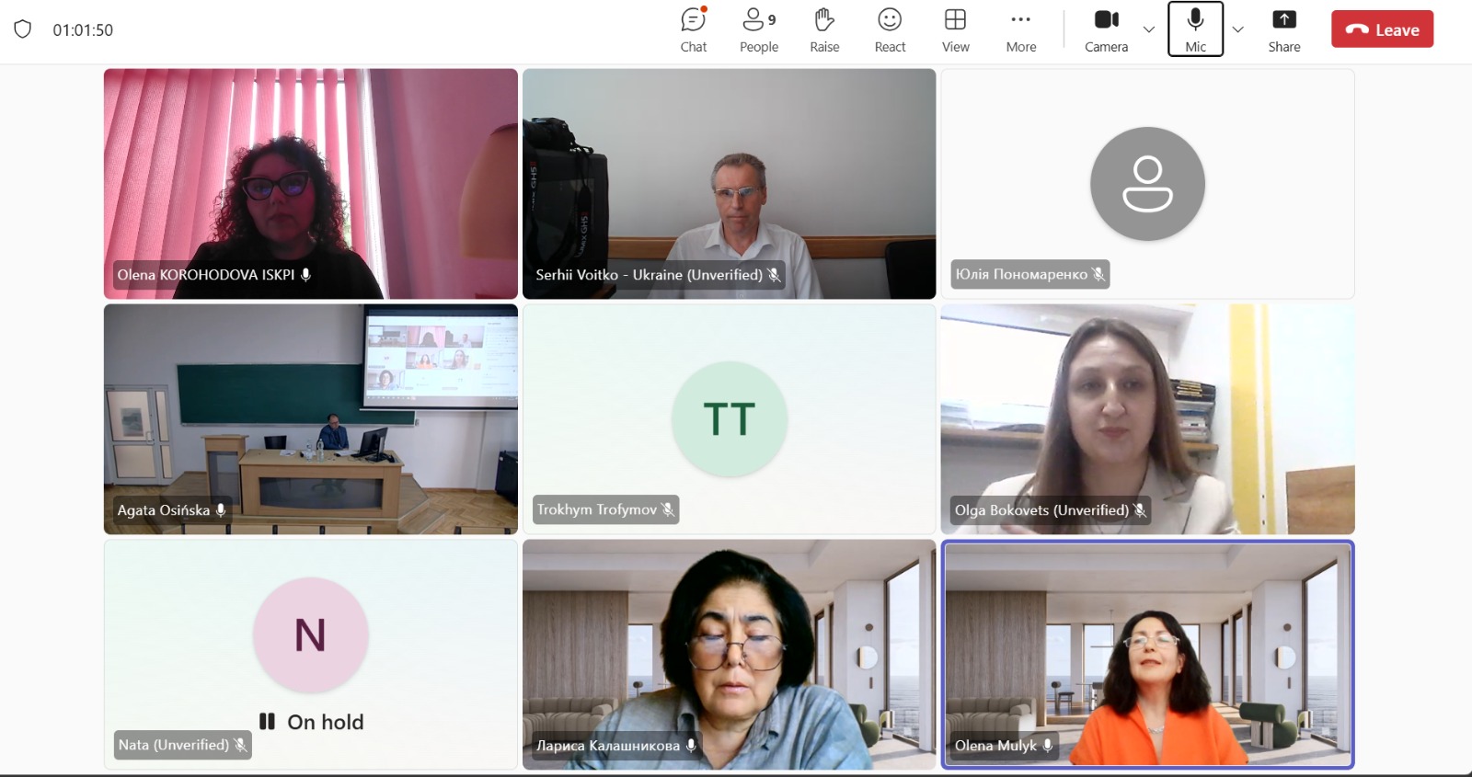The image size is (1472, 777).
Task: Select Agata Osińska's classroom video tile
Action: [x=311, y=419]
